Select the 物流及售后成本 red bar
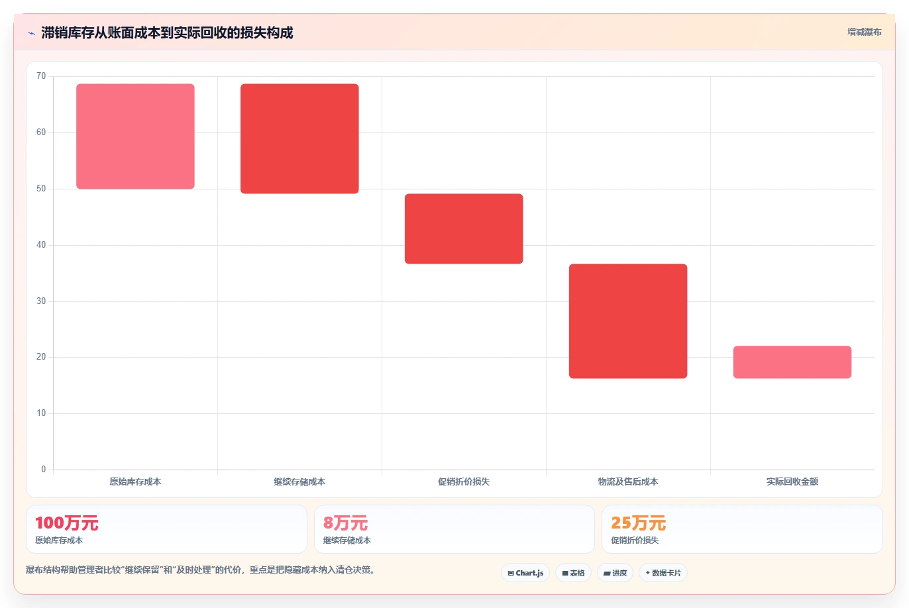This screenshot has height=608, width=909. (628, 321)
